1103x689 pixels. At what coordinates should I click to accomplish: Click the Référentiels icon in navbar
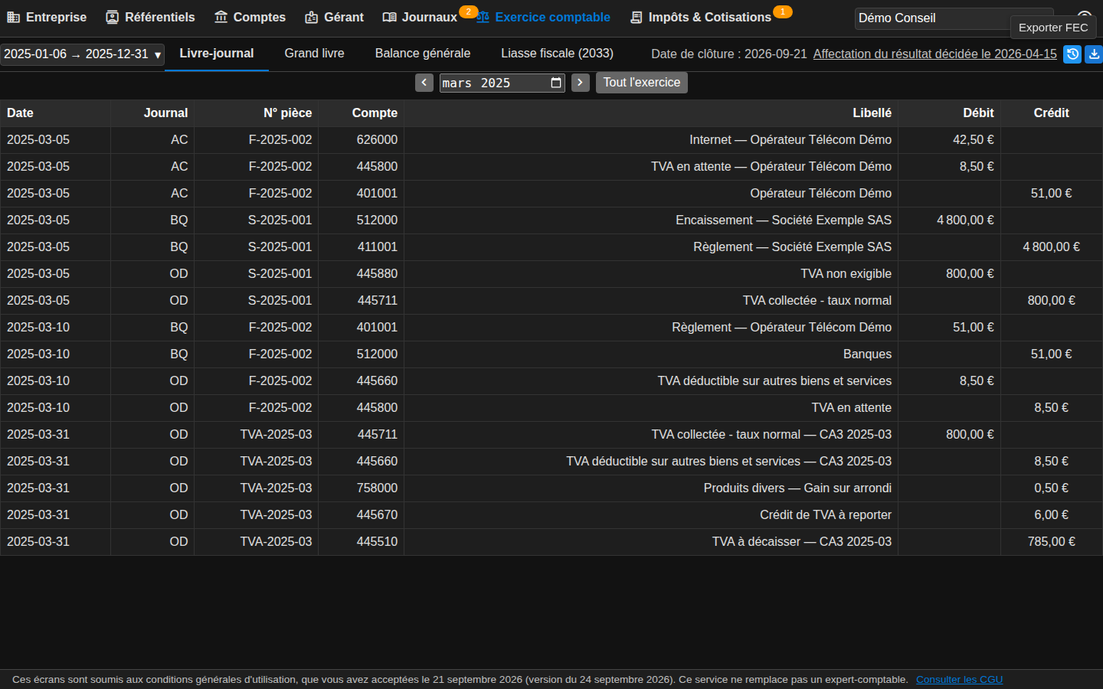point(113,17)
